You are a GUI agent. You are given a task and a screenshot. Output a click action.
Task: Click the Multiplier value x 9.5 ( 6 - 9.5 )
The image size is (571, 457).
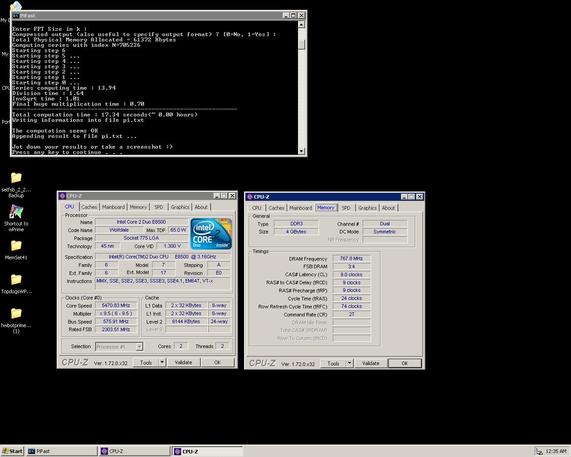tap(116, 314)
